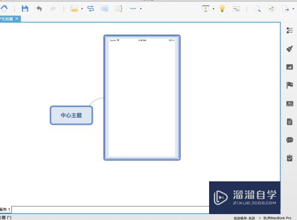Open the Themes panel
This screenshot has width=297, height=220.
click(x=289, y=103)
